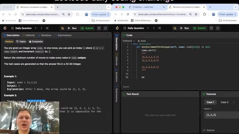Select Case 1 testcase tab

(210, 102)
